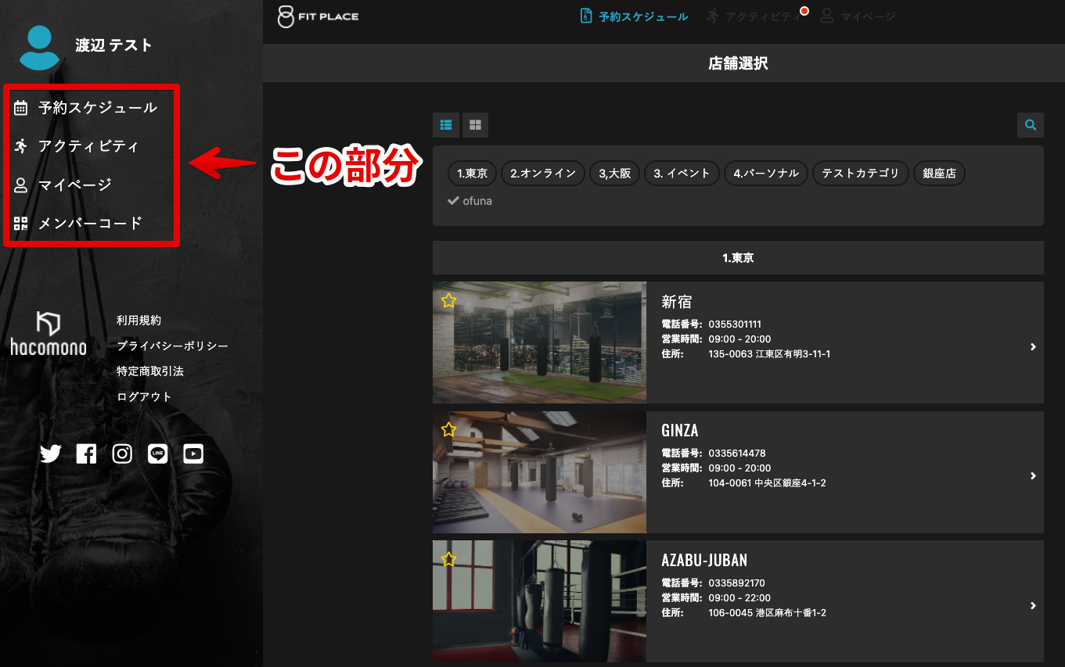Image resolution: width=1065 pixels, height=667 pixels.
Task: Filter stores by 2.オンライン category
Action: (x=542, y=174)
